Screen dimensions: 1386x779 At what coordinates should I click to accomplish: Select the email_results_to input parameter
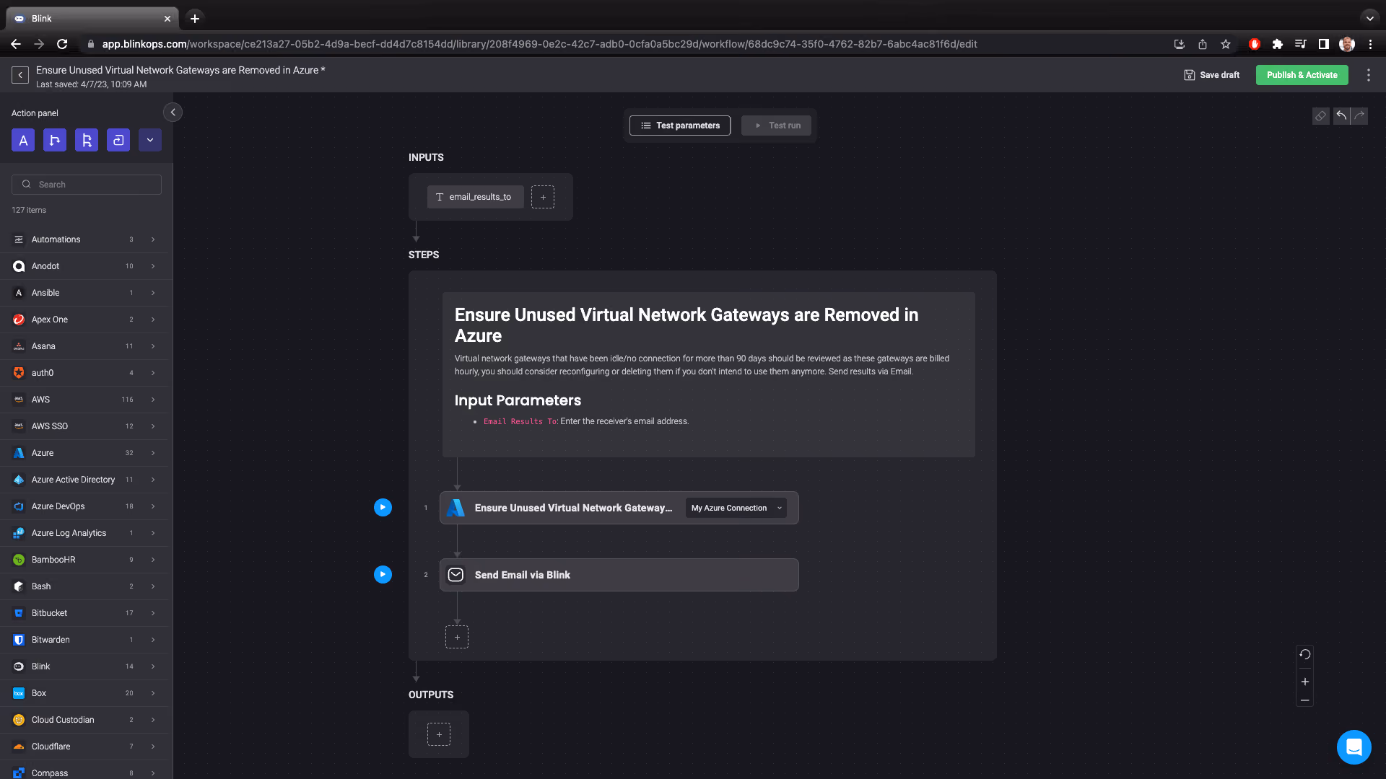point(475,197)
